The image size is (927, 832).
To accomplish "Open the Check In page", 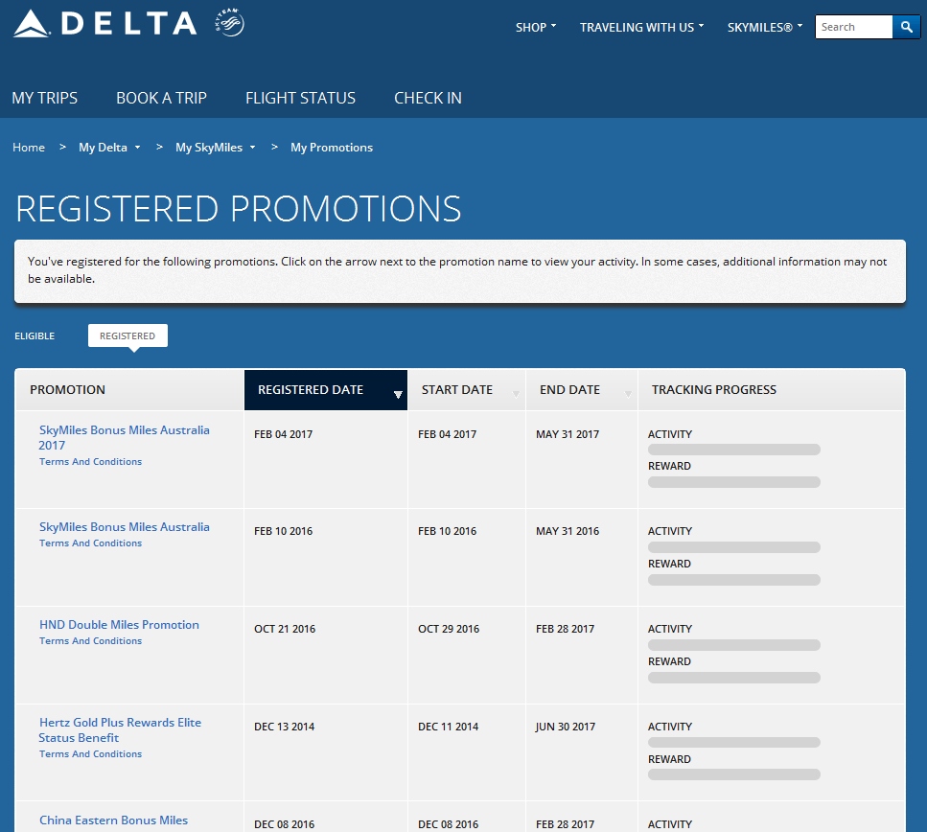I will pyautogui.click(x=428, y=98).
